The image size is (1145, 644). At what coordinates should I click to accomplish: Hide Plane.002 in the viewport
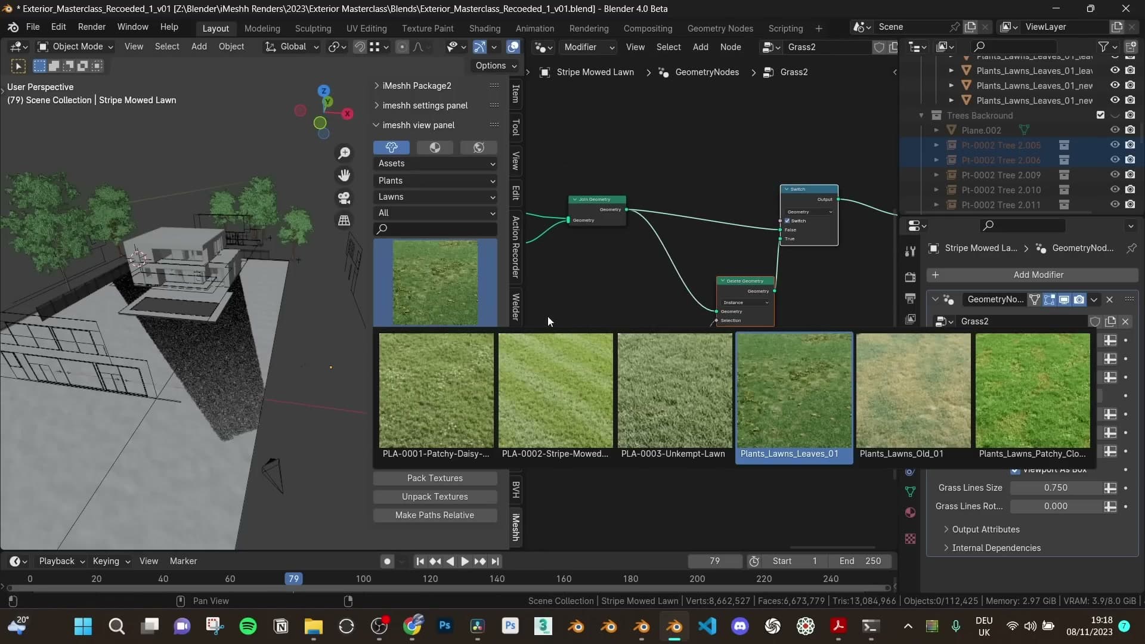1115,130
